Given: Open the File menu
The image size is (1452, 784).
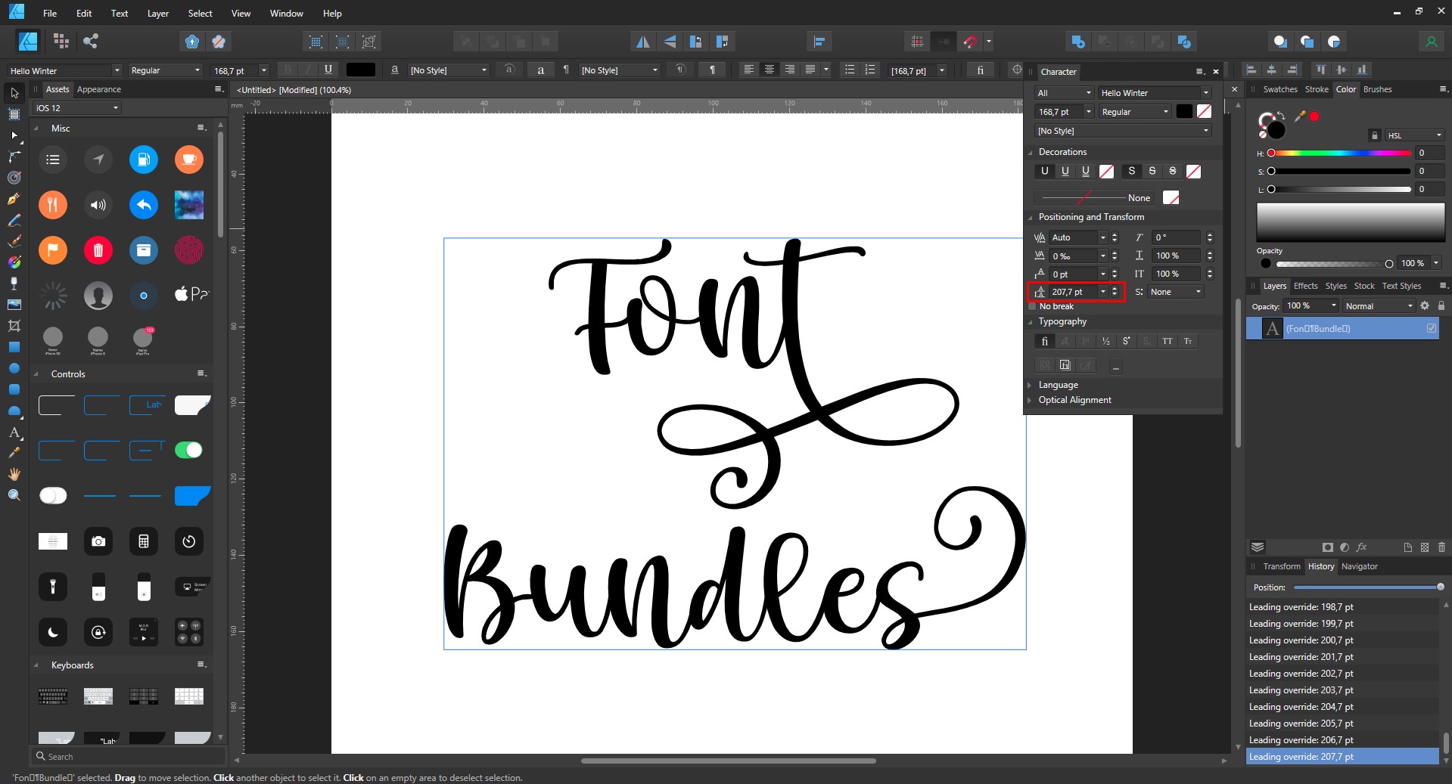Looking at the screenshot, I should tap(50, 13).
